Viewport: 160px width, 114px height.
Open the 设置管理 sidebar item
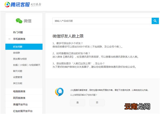18,77
